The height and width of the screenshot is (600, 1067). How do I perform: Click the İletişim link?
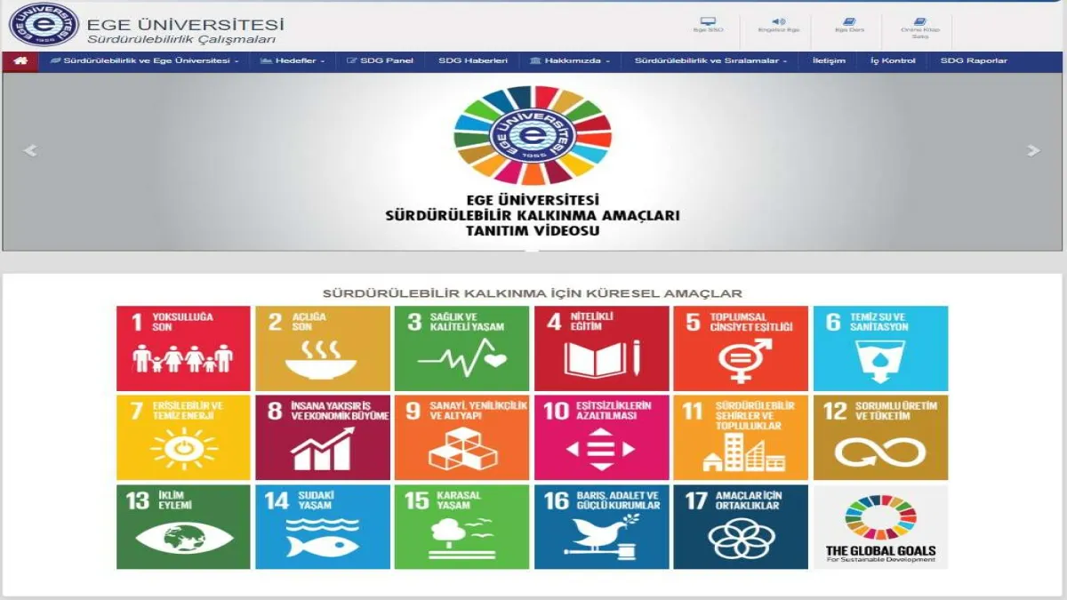pos(829,61)
